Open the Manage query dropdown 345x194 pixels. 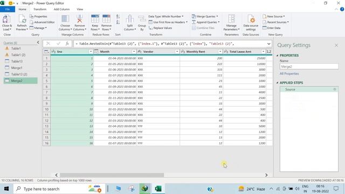coord(38,28)
